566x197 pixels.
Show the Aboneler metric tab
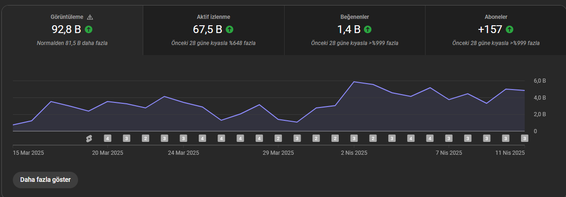(x=495, y=30)
